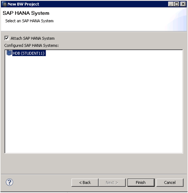
Task: Select the HDB (STUDENT11) system entry
Action: (29, 53)
